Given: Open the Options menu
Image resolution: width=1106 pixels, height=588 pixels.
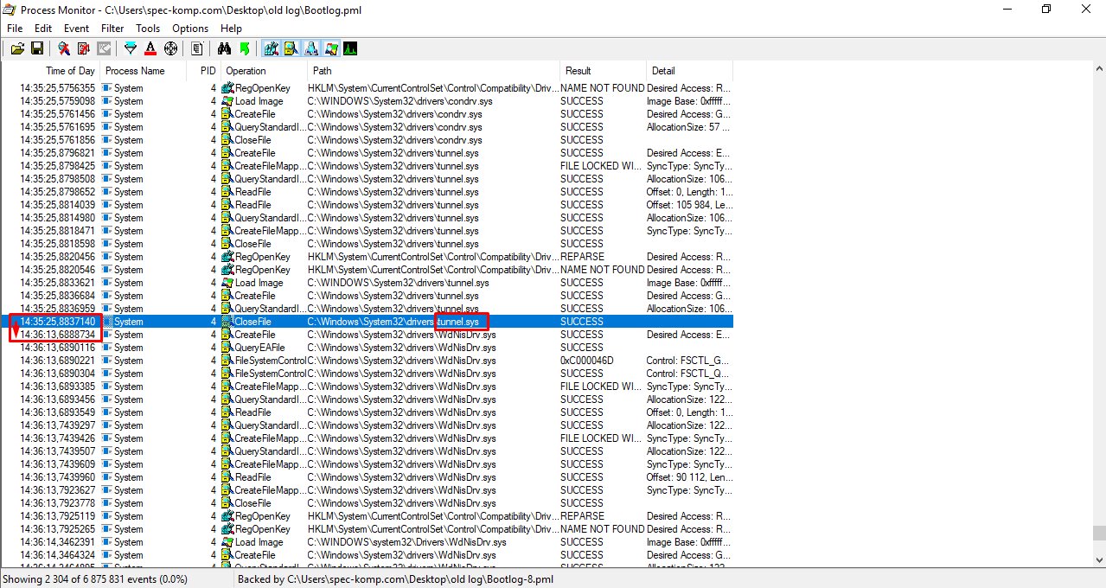Looking at the screenshot, I should (190, 29).
